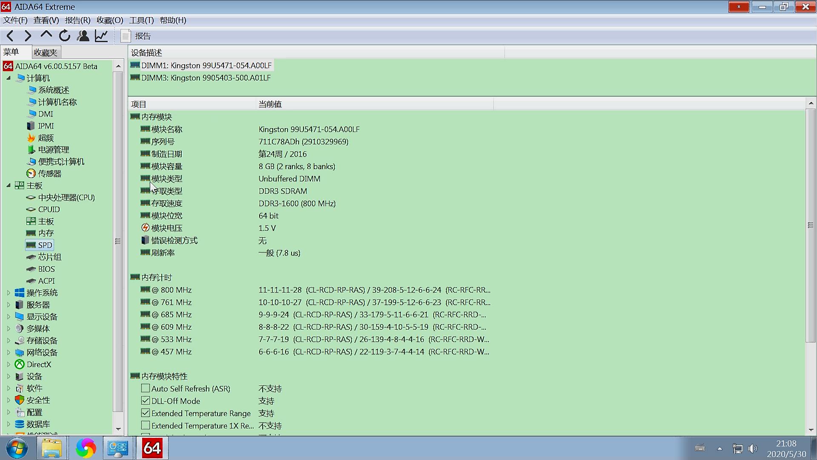Click the details panel vertical scrollbar
817x460 pixels.
(811, 225)
